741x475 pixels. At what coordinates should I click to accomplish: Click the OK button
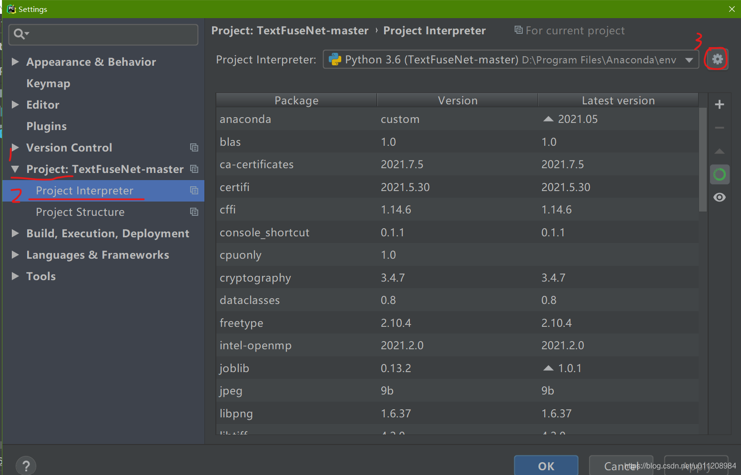point(546,466)
